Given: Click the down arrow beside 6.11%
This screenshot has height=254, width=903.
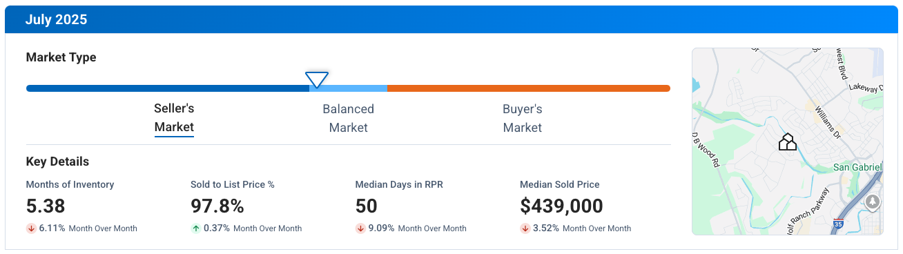Looking at the screenshot, I should click(x=31, y=228).
